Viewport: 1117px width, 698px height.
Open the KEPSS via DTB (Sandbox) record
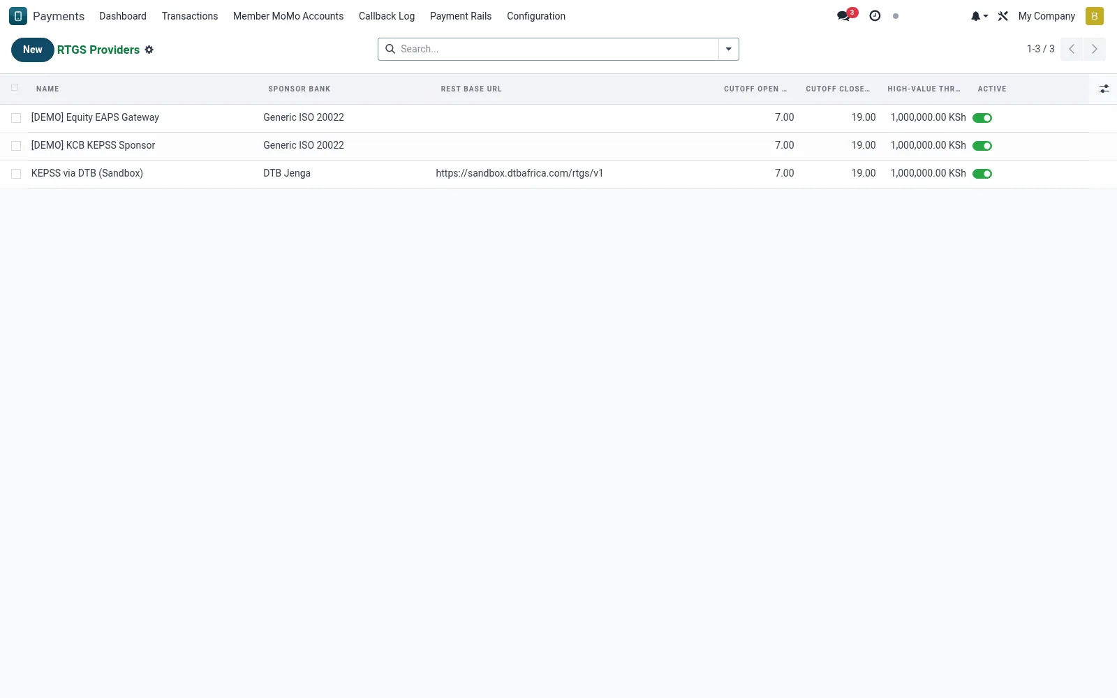pyautogui.click(x=87, y=173)
